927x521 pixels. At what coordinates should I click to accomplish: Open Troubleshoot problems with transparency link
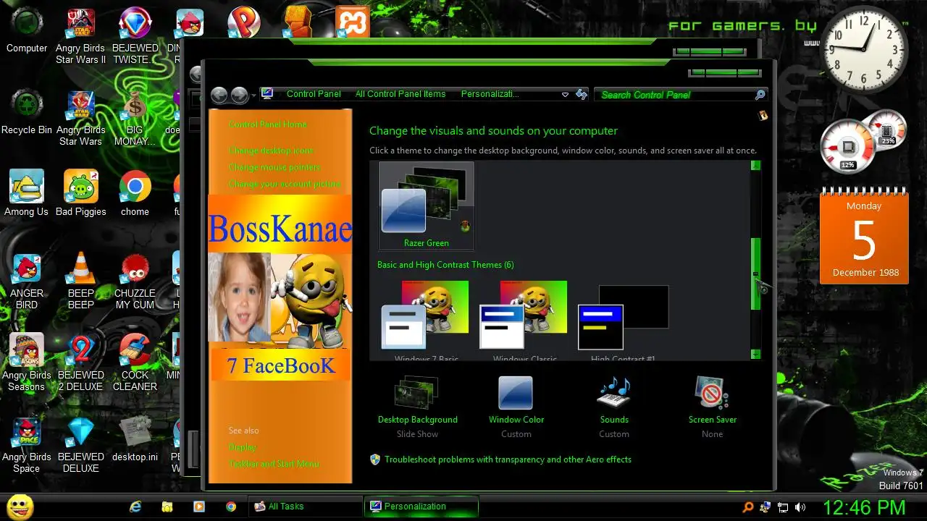tap(508, 459)
